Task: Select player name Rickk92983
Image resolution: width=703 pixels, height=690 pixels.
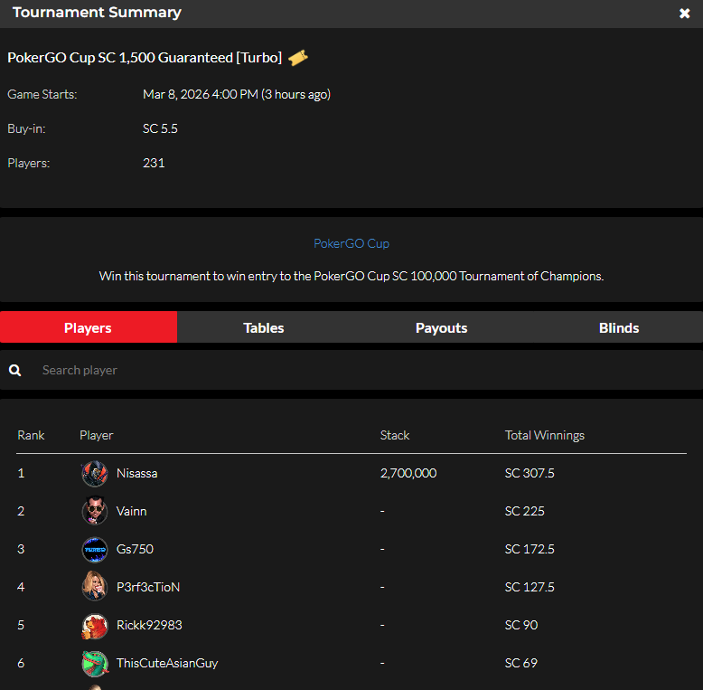Action: click(149, 625)
